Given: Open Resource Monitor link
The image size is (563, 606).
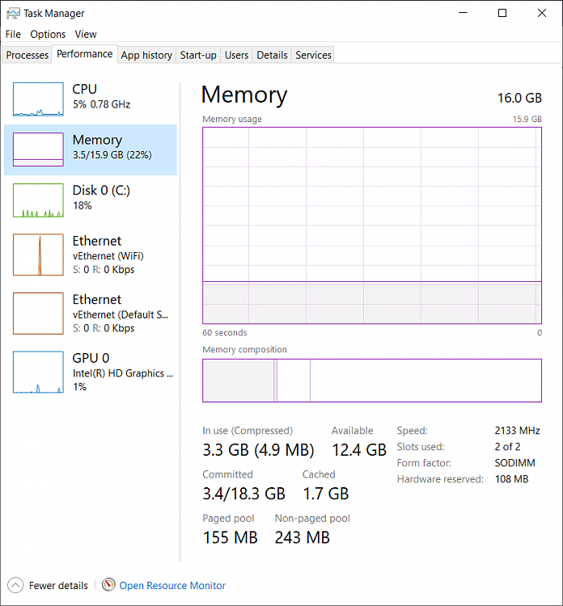Looking at the screenshot, I should coord(172,586).
